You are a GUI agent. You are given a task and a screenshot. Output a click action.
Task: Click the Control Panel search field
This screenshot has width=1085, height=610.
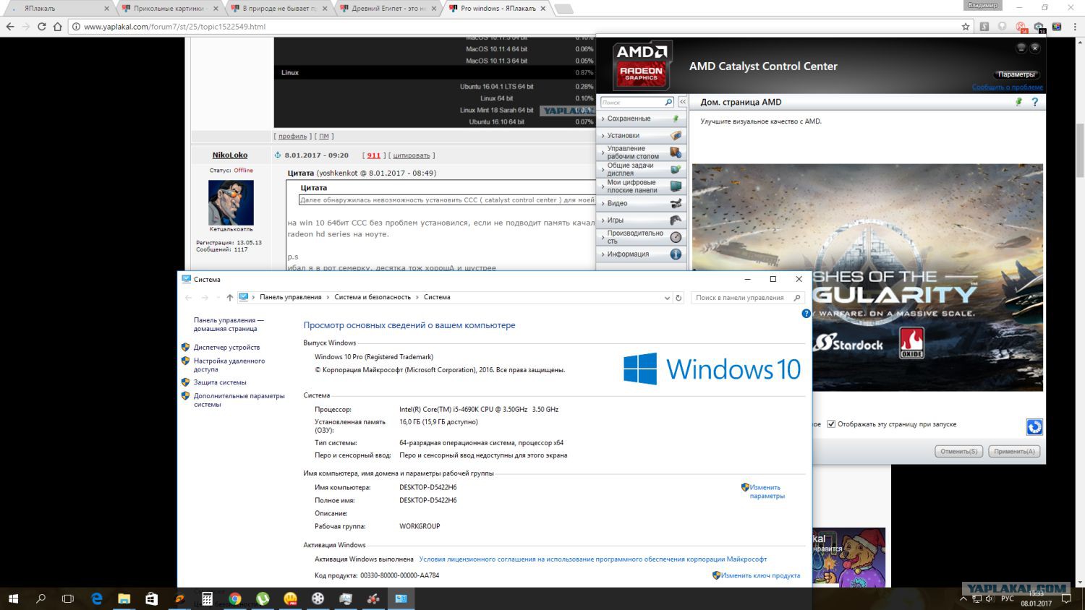pyautogui.click(x=746, y=298)
